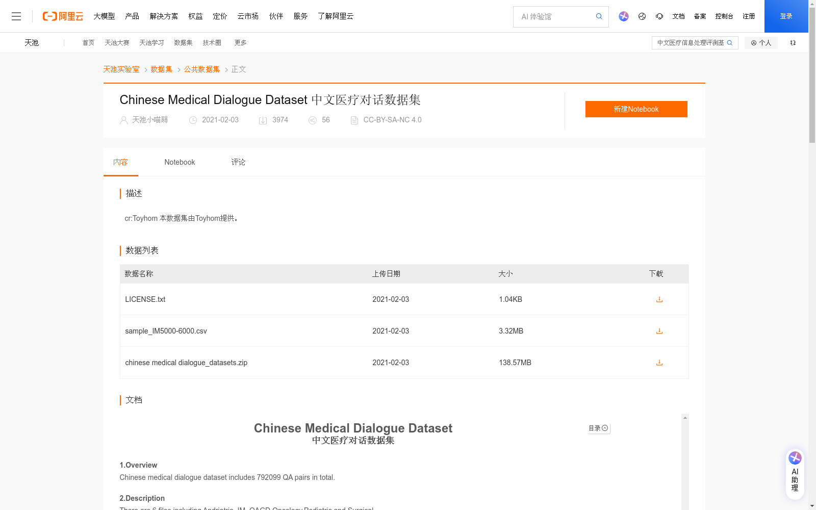Open 天池学习 in Tianchi navigation
The height and width of the screenshot is (510, 816).
(152, 43)
